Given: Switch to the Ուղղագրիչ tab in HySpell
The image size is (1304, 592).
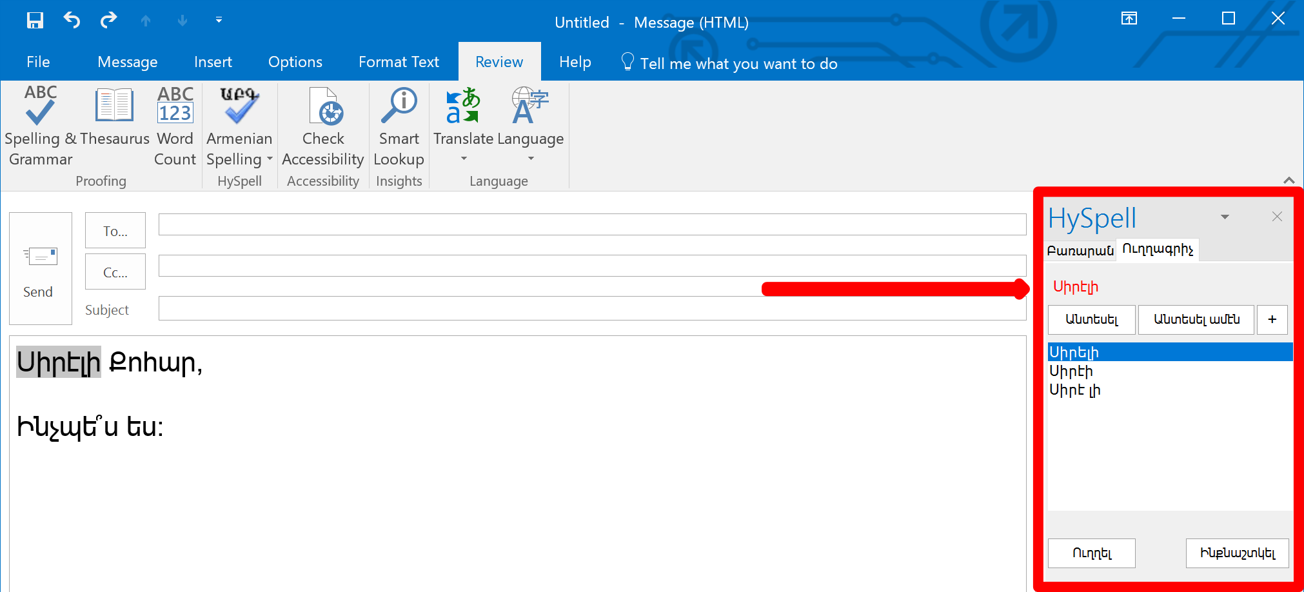Looking at the screenshot, I should (x=1158, y=250).
